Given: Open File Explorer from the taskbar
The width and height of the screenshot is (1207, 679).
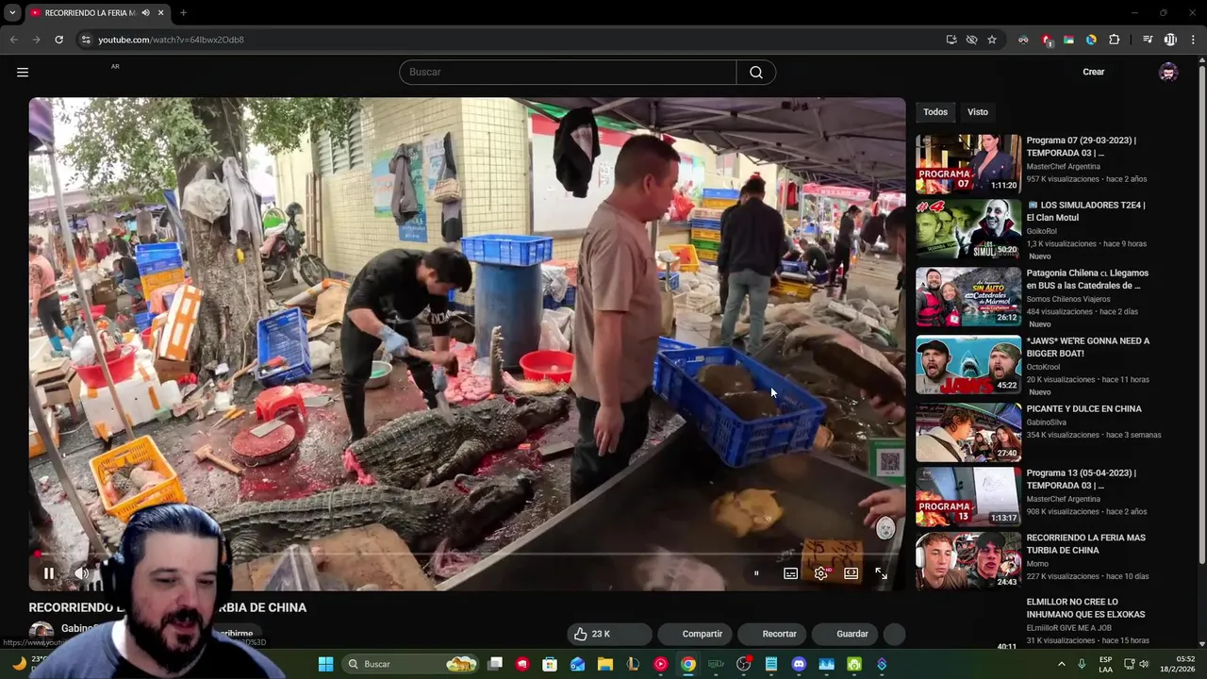Looking at the screenshot, I should [x=605, y=664].
